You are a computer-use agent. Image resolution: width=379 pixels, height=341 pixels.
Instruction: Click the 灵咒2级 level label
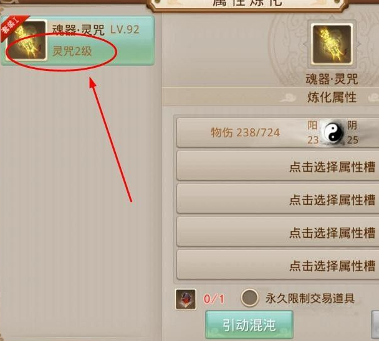72,51
